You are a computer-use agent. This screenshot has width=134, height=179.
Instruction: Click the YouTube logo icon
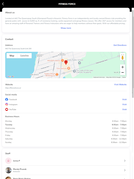(x=7, y=109)
